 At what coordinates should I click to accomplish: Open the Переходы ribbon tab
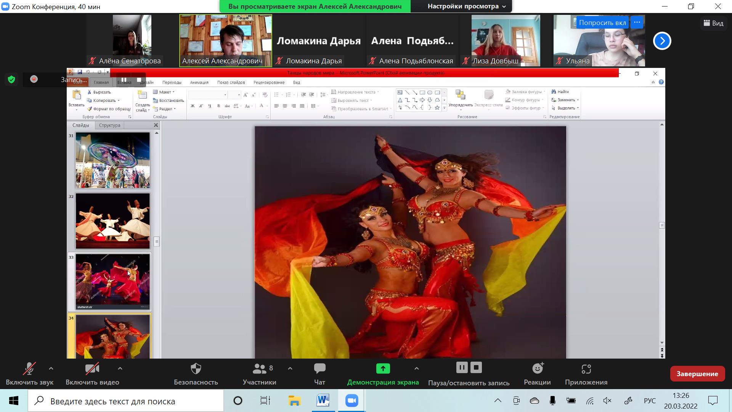tap(172, 82)
